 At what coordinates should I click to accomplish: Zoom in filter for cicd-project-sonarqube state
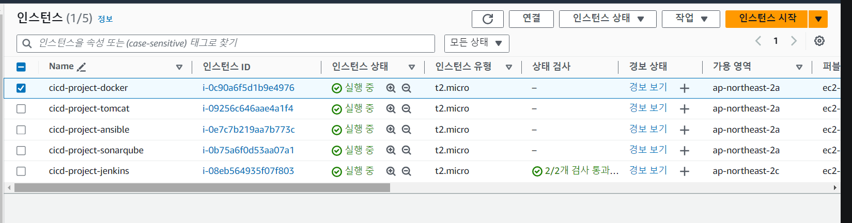pos(391,150)
